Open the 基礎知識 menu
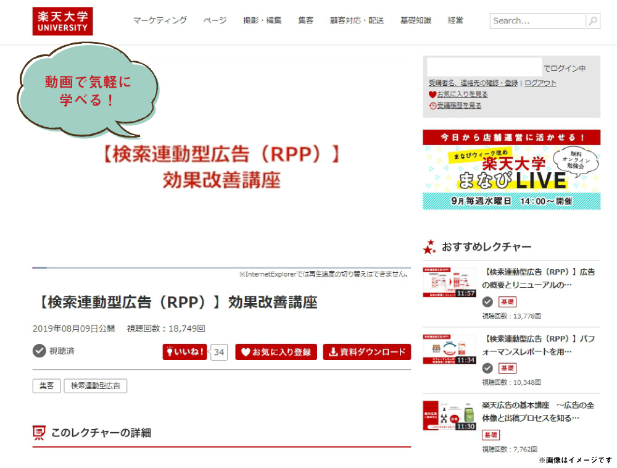This screenshot has height=468, width=617. (x=416, y=20)
